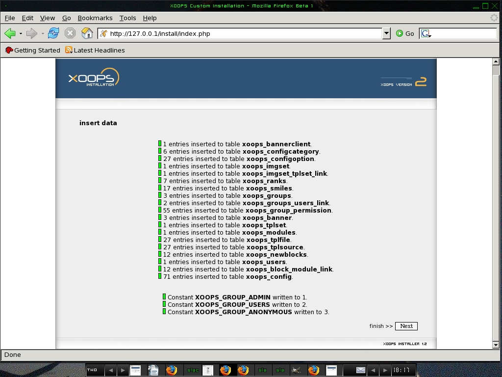Open the search engine selector dropdown
502x377 pixels.
426,34
